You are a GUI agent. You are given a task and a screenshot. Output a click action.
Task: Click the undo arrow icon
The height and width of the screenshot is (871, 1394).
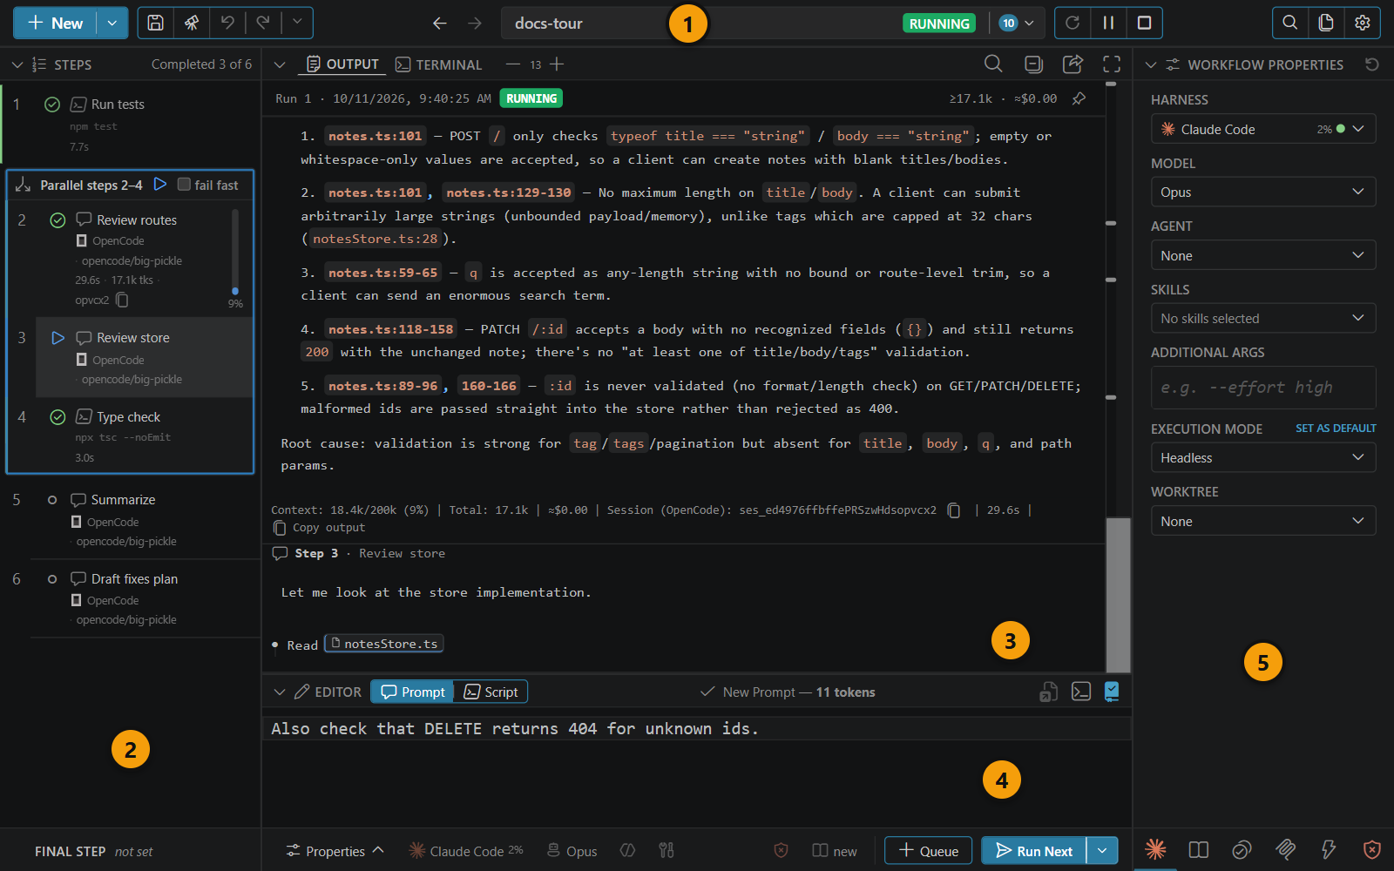(x=227, y=24)
